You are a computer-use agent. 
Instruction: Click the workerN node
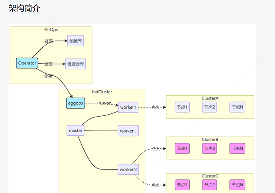coord(128,169)
